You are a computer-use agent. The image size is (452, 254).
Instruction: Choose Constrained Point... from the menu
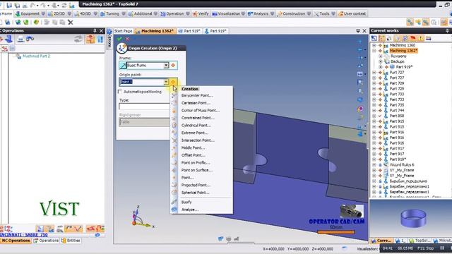(198, 118)
